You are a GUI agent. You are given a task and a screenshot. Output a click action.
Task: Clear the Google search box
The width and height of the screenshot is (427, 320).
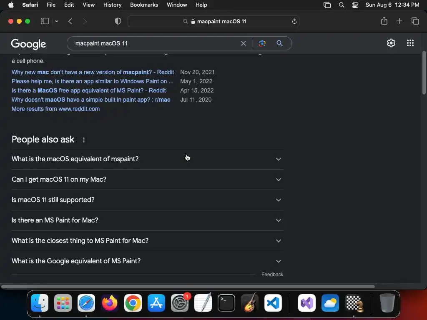(244, 43)
